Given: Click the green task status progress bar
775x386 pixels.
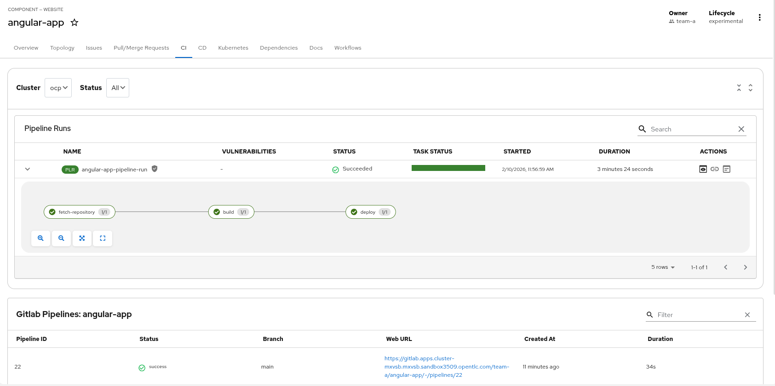Looking at the screenshot, I should (448, 168).
